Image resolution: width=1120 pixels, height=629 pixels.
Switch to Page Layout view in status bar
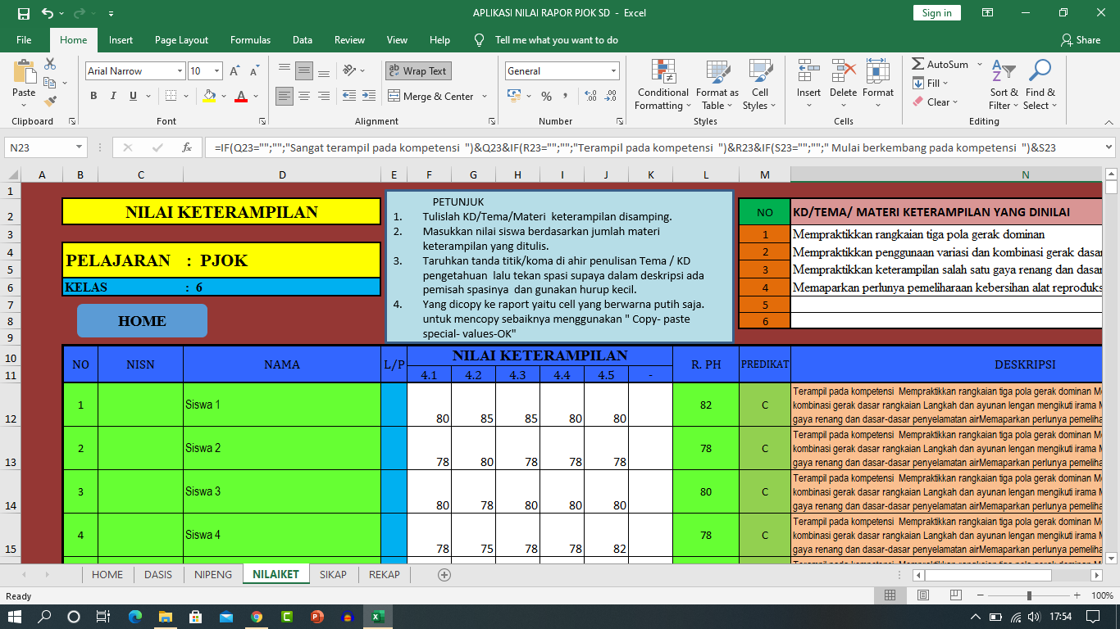pos(922,595)
